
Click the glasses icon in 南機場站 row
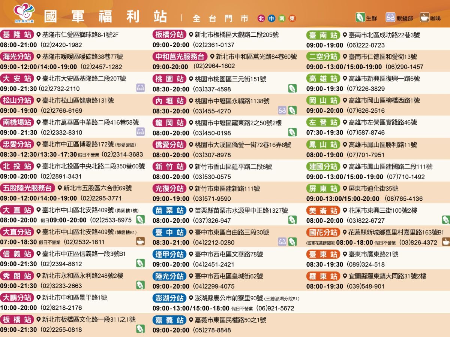(140, 132)
